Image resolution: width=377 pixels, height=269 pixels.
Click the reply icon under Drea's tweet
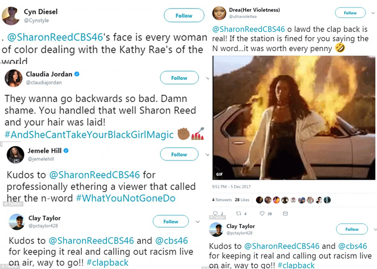[x=215, y=213]
